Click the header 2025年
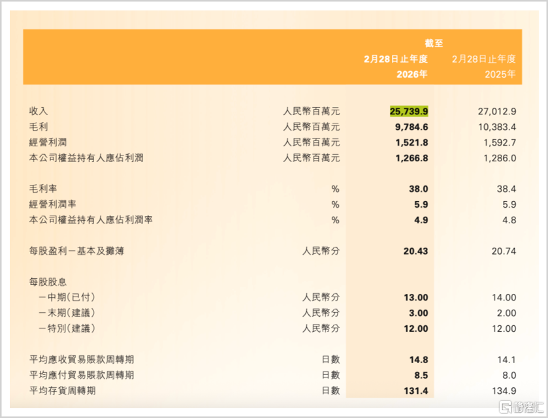Viewport: 548px width, 418px height. coord(500,74)
